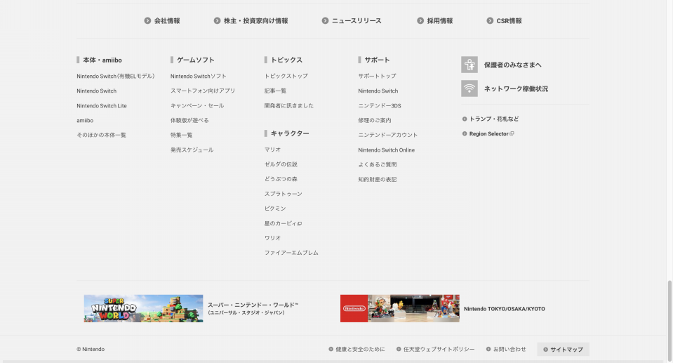
Task: Open 開発者に訊きました link
Action: (x=289, y=106)
